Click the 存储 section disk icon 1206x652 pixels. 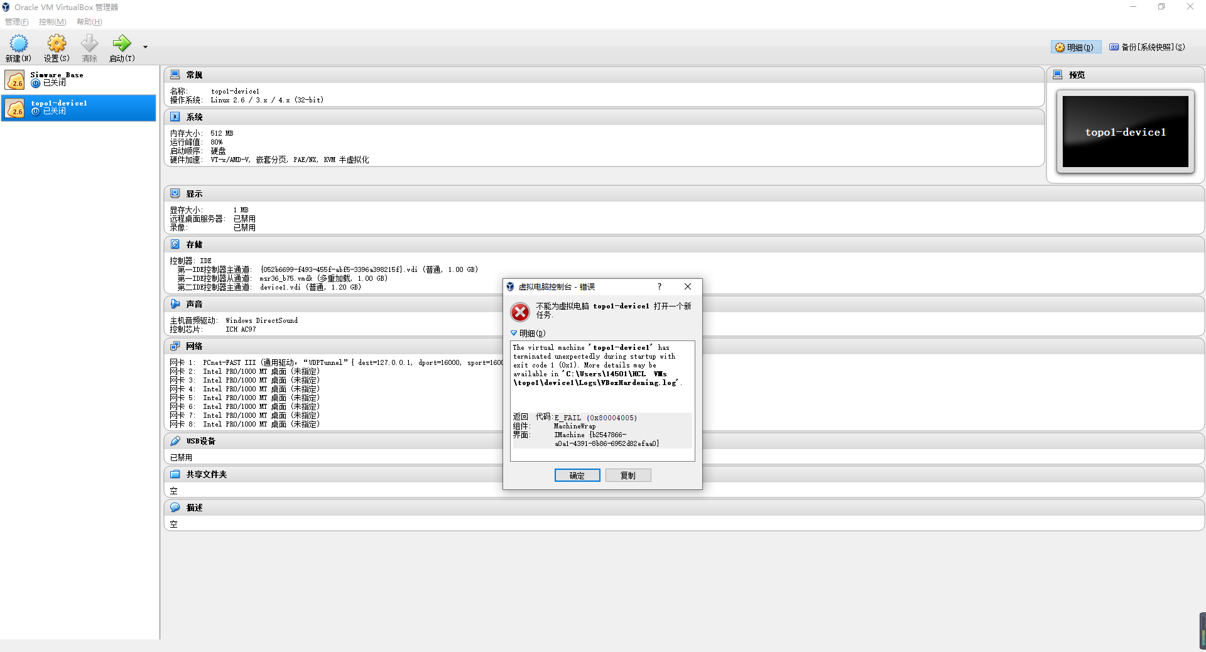(x=175, y=244)
